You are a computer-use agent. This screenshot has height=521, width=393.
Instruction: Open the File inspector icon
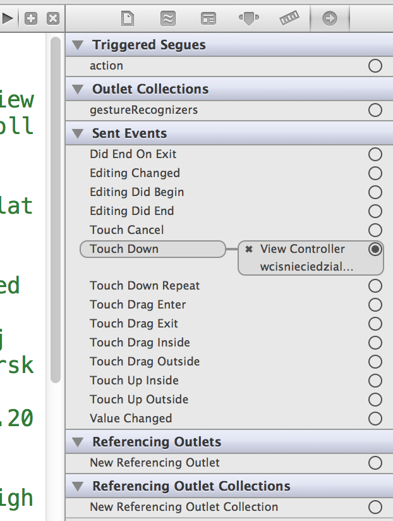point(128,18)
